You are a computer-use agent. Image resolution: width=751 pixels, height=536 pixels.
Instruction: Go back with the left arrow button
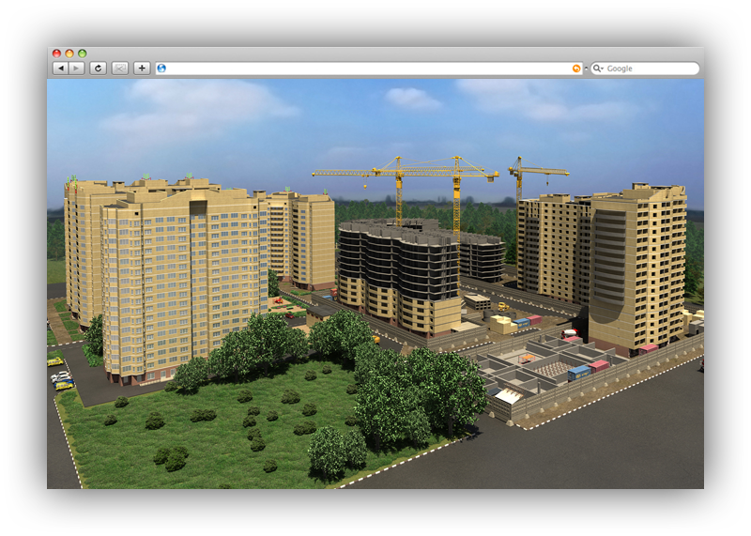coord(60,69)
